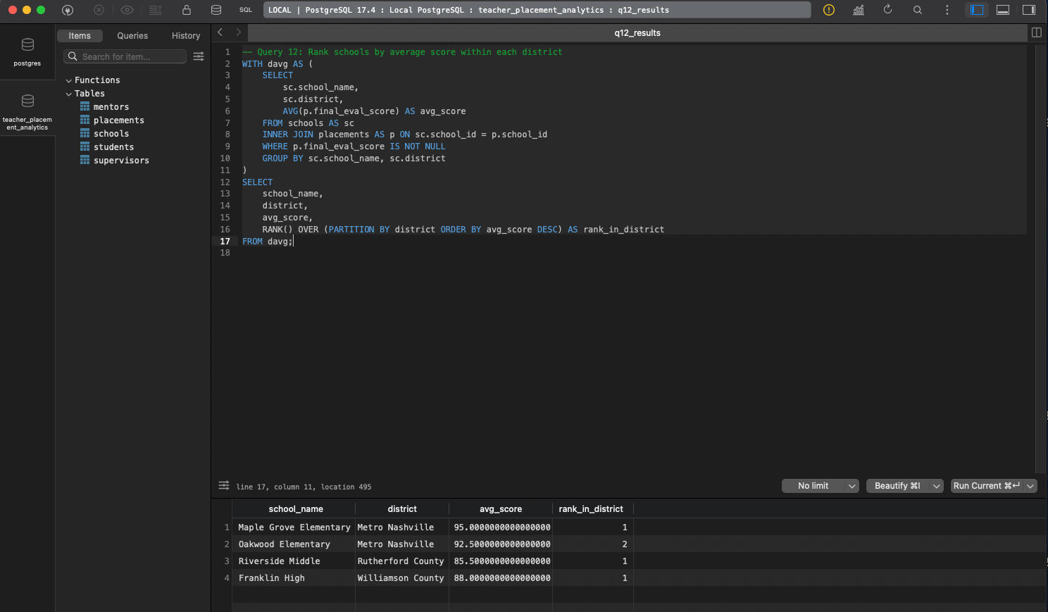Viewport: 1048px width, 612px height.
Task: Click the refresh icon in toolbar
Action: [887, 10]
